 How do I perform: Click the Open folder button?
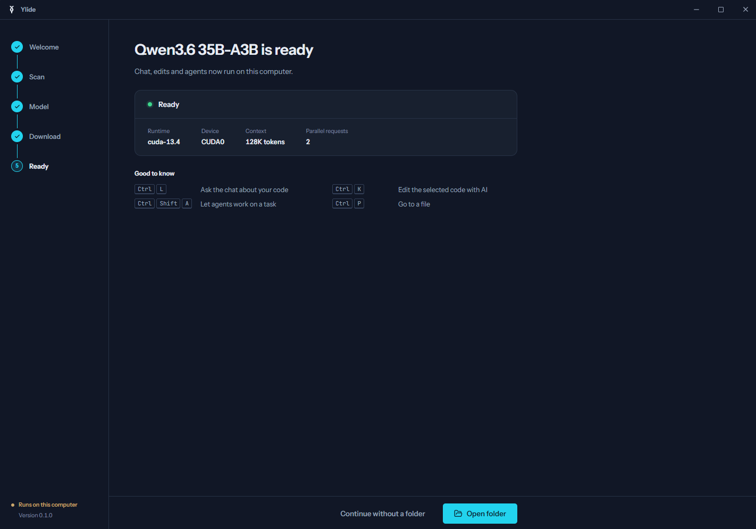click(x=480, y=514)
